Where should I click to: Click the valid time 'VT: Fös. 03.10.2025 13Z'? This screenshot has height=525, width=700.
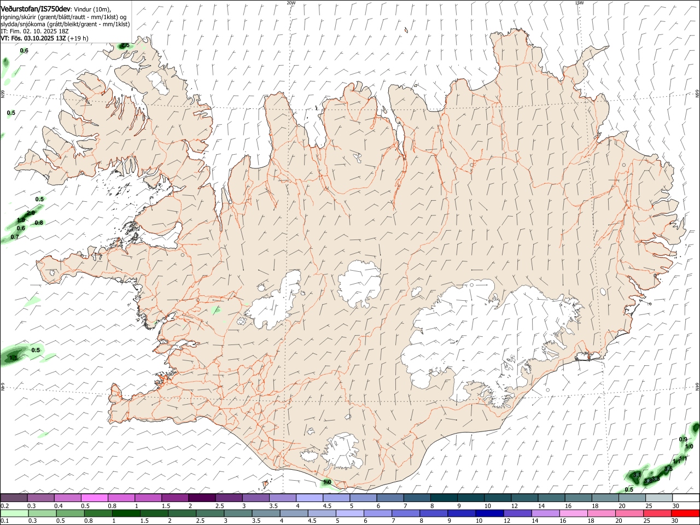coord(33,38)
